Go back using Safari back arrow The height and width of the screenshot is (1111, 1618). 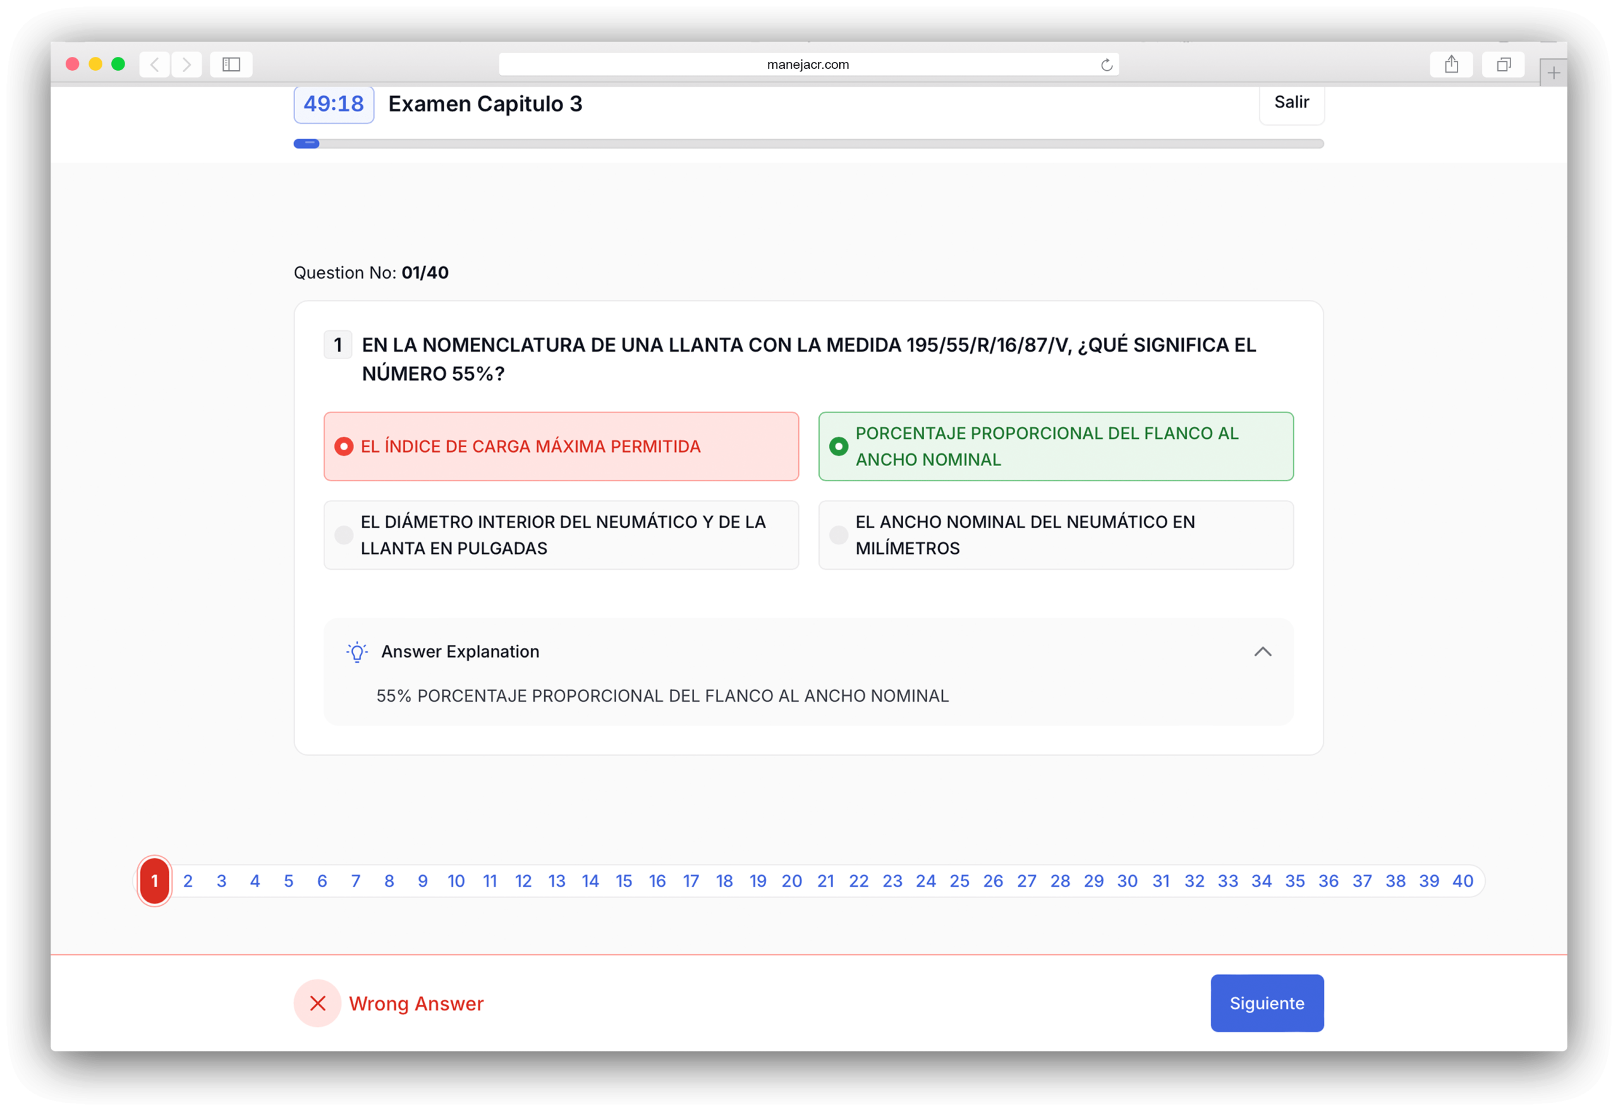click(155, 64)
